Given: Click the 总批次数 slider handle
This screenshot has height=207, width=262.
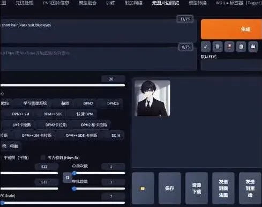Looking at the screenshot, I should [74, 173].
